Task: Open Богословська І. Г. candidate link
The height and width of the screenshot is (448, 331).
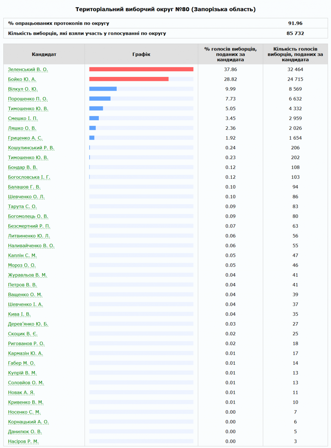Action: (29, 177)
